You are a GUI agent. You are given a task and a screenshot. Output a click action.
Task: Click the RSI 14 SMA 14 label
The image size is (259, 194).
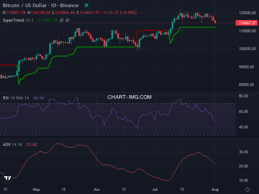pos(16,98)
